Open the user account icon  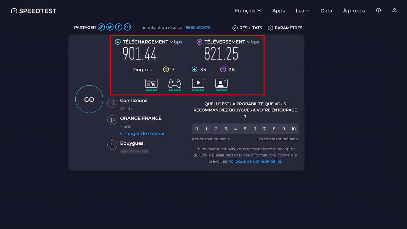(394, 10)
